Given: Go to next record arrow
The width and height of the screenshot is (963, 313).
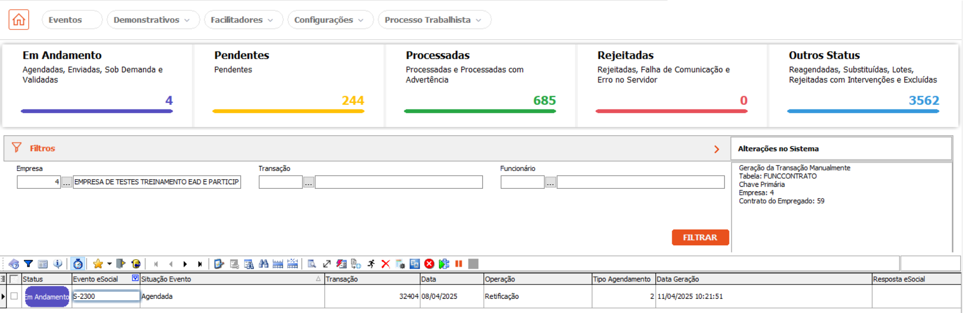Looking at the screenshot, I should point(185,264).
